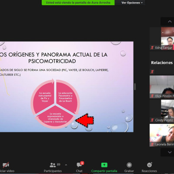Click the muted mic icon beside Edna Sanjur
Viewport: 174px width, 174px height.
pyautogui.click(x=152, y=47)
